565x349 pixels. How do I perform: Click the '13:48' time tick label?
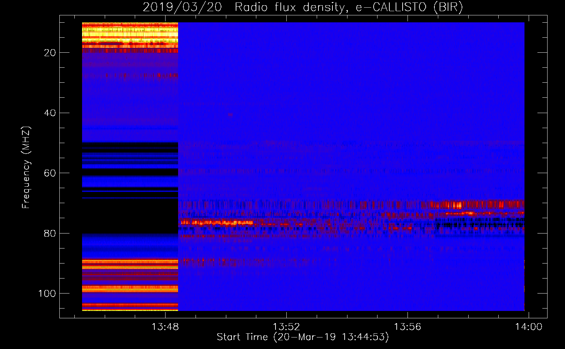(x=165, y=327)
